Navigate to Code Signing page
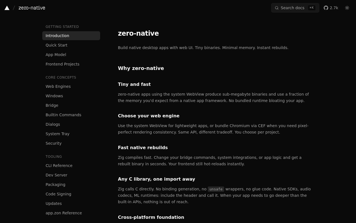Image resolution: width=356 pixels, height=223 pixels. (71, 194)
